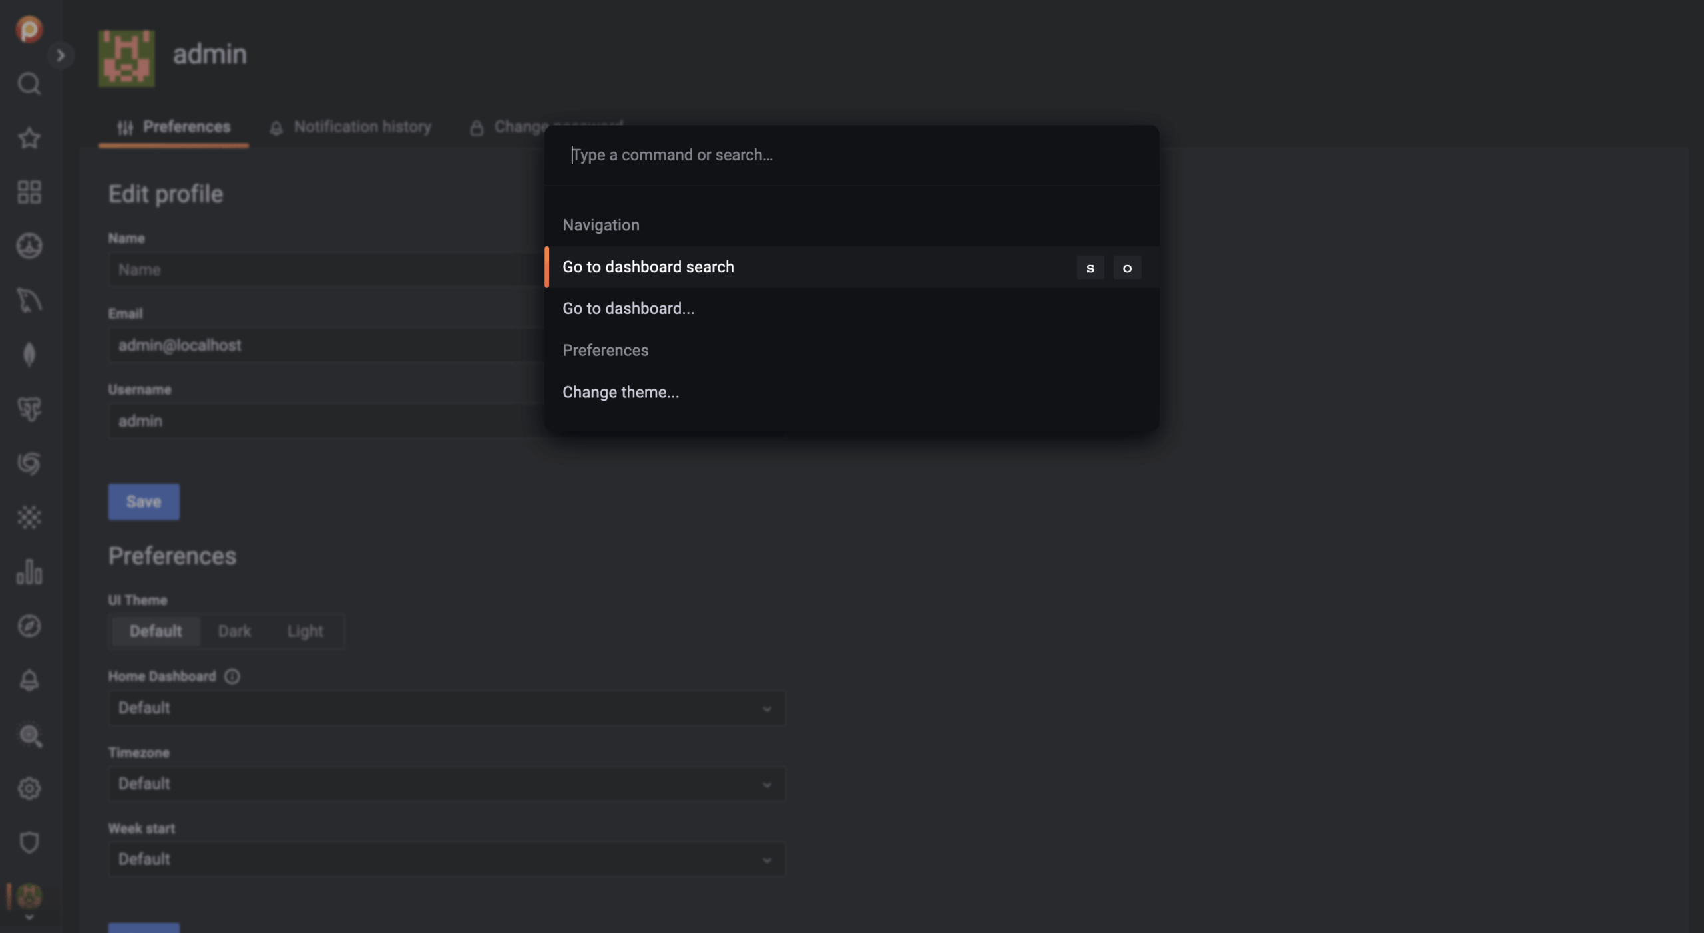Open the Week start dropdown
Screen dimensions: 1704x933
coord(446,860)
